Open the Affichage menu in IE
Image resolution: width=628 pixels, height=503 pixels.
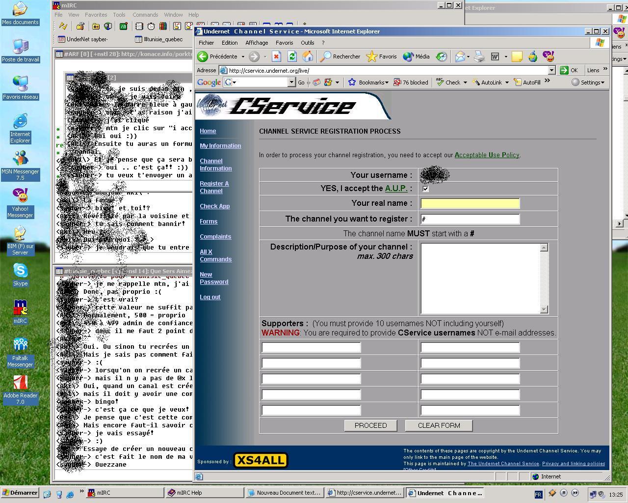[x=257, y=43]
